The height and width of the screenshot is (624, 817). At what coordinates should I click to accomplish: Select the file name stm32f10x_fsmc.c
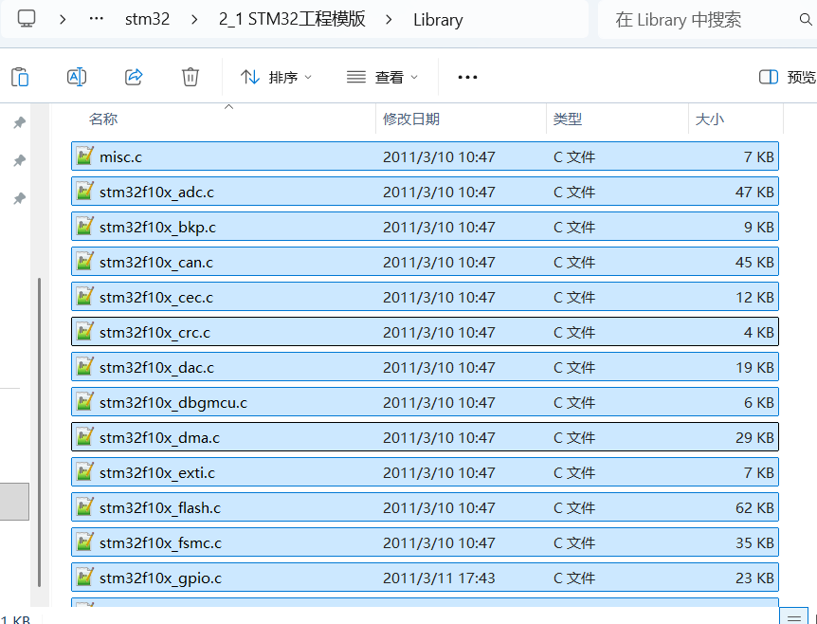coord(160,542)
